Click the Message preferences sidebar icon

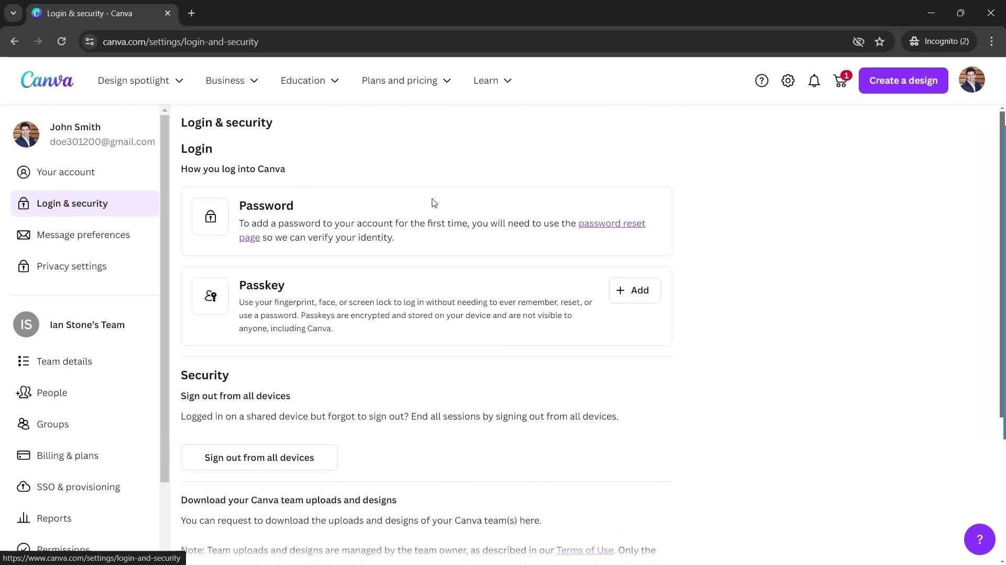pos(24,234)
